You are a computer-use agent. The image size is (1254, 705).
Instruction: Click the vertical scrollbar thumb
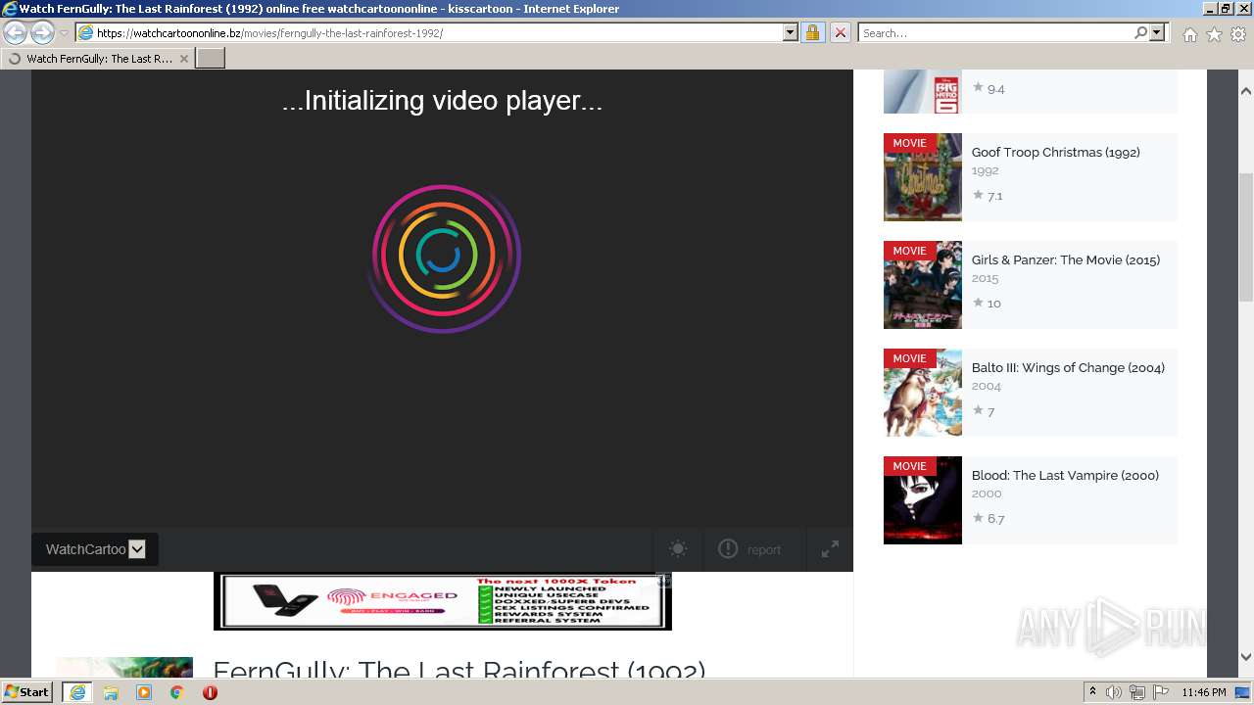1245,238
